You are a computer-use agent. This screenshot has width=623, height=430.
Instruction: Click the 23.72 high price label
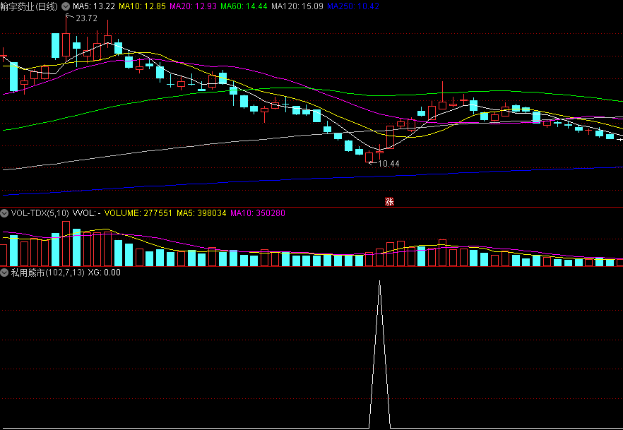coord(86,18)
